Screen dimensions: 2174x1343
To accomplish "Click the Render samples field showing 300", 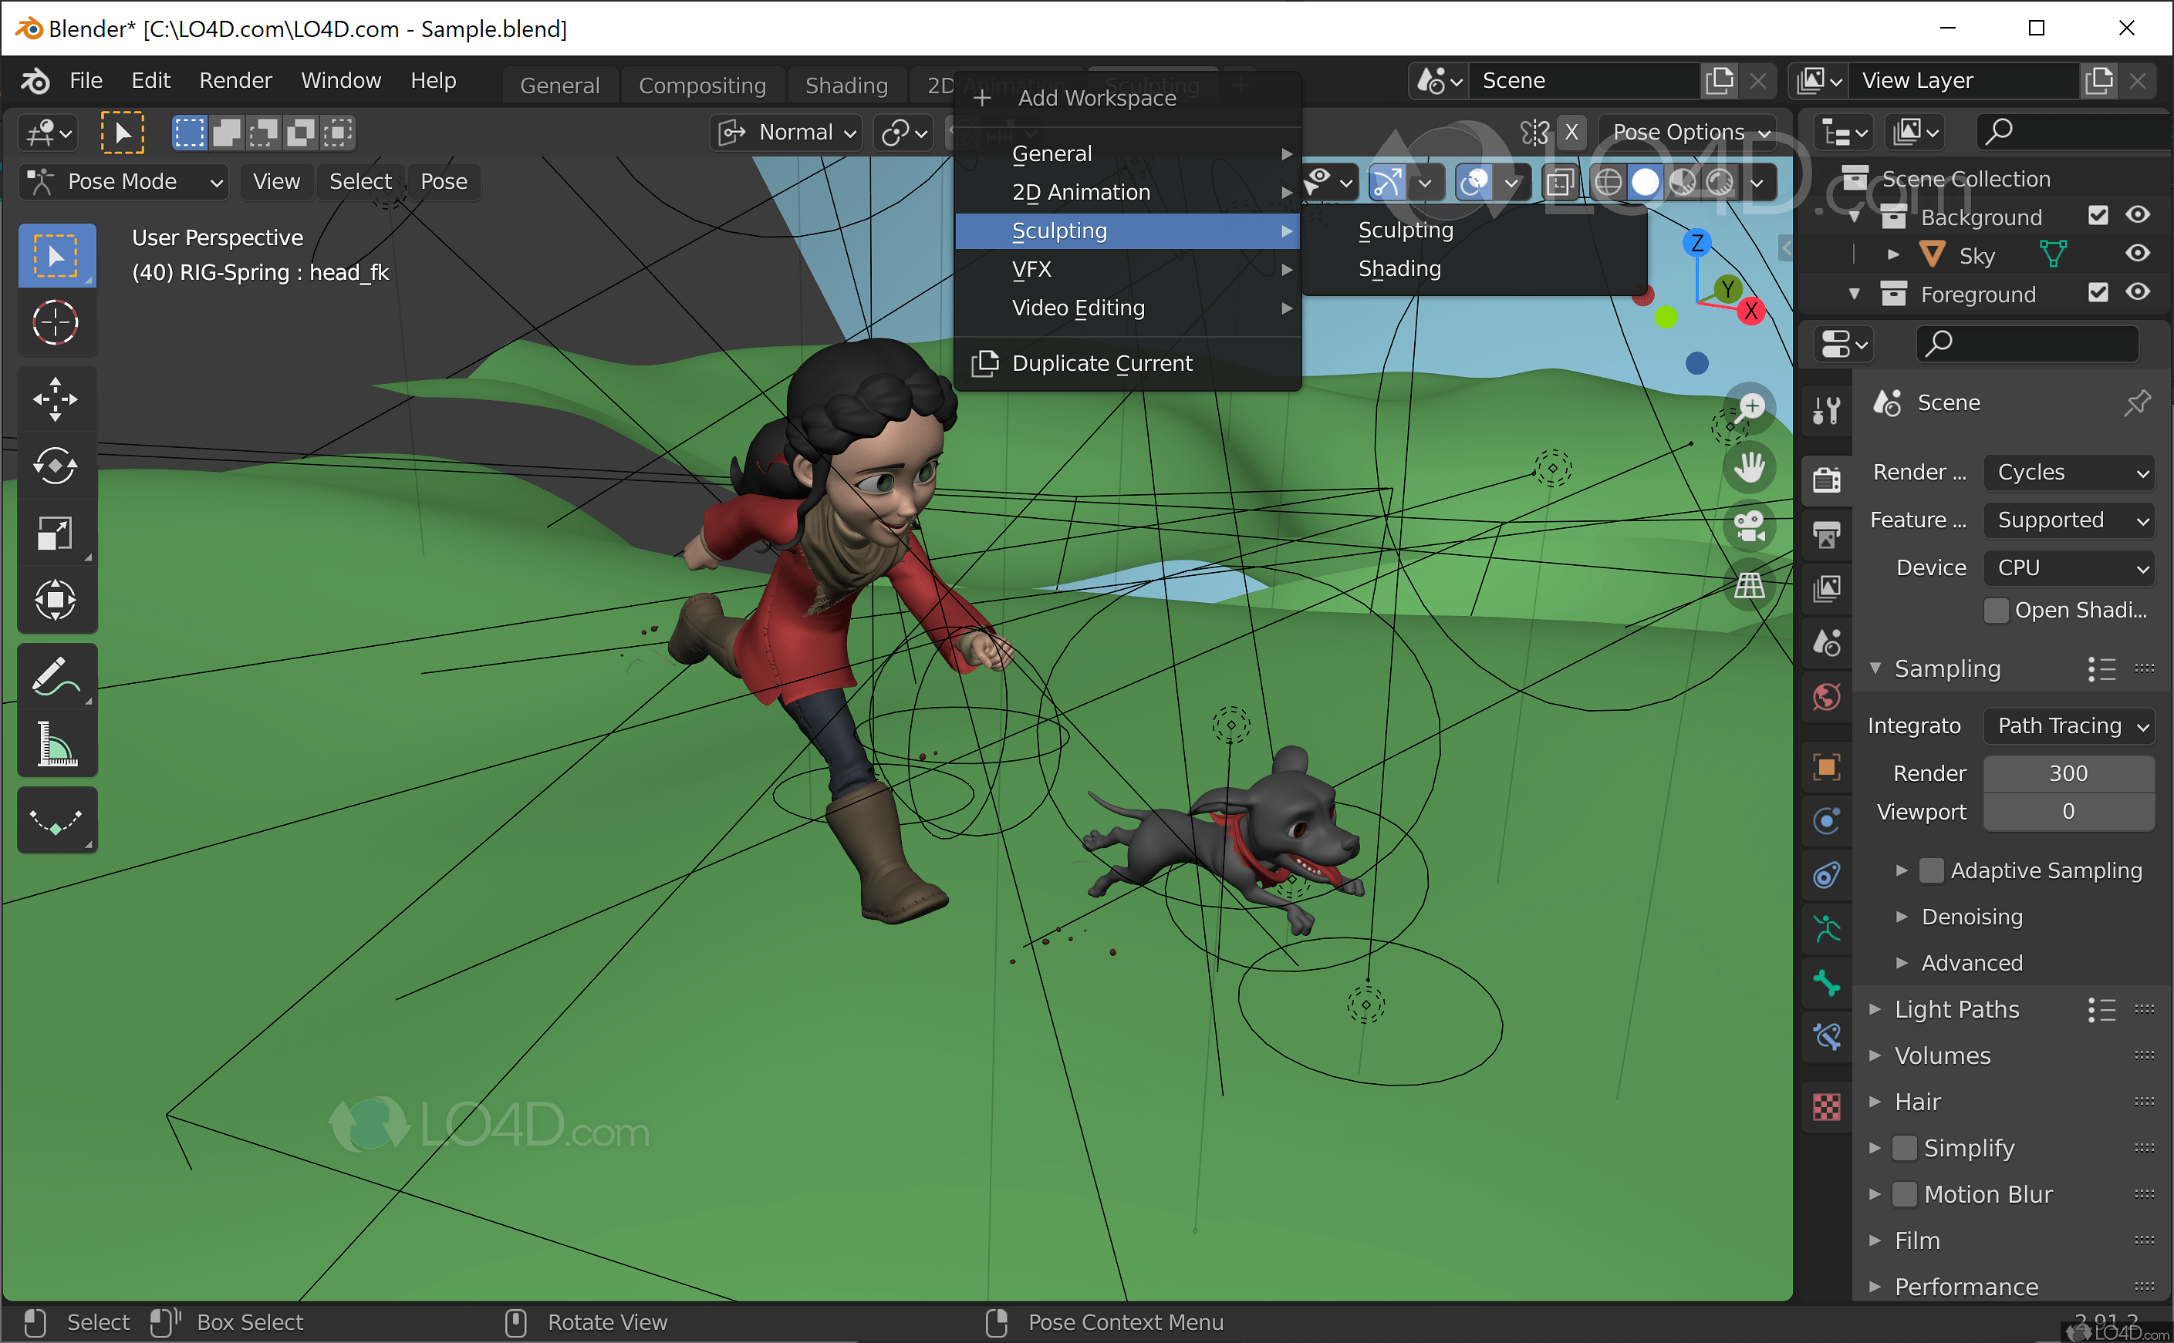I will [2068, 772].
